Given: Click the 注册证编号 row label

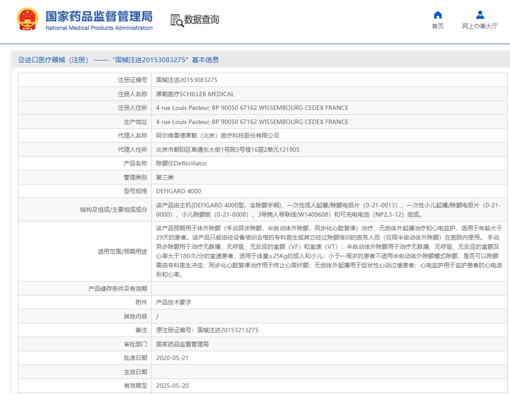Looking at the screenshot, I should [x=132, y=80].
